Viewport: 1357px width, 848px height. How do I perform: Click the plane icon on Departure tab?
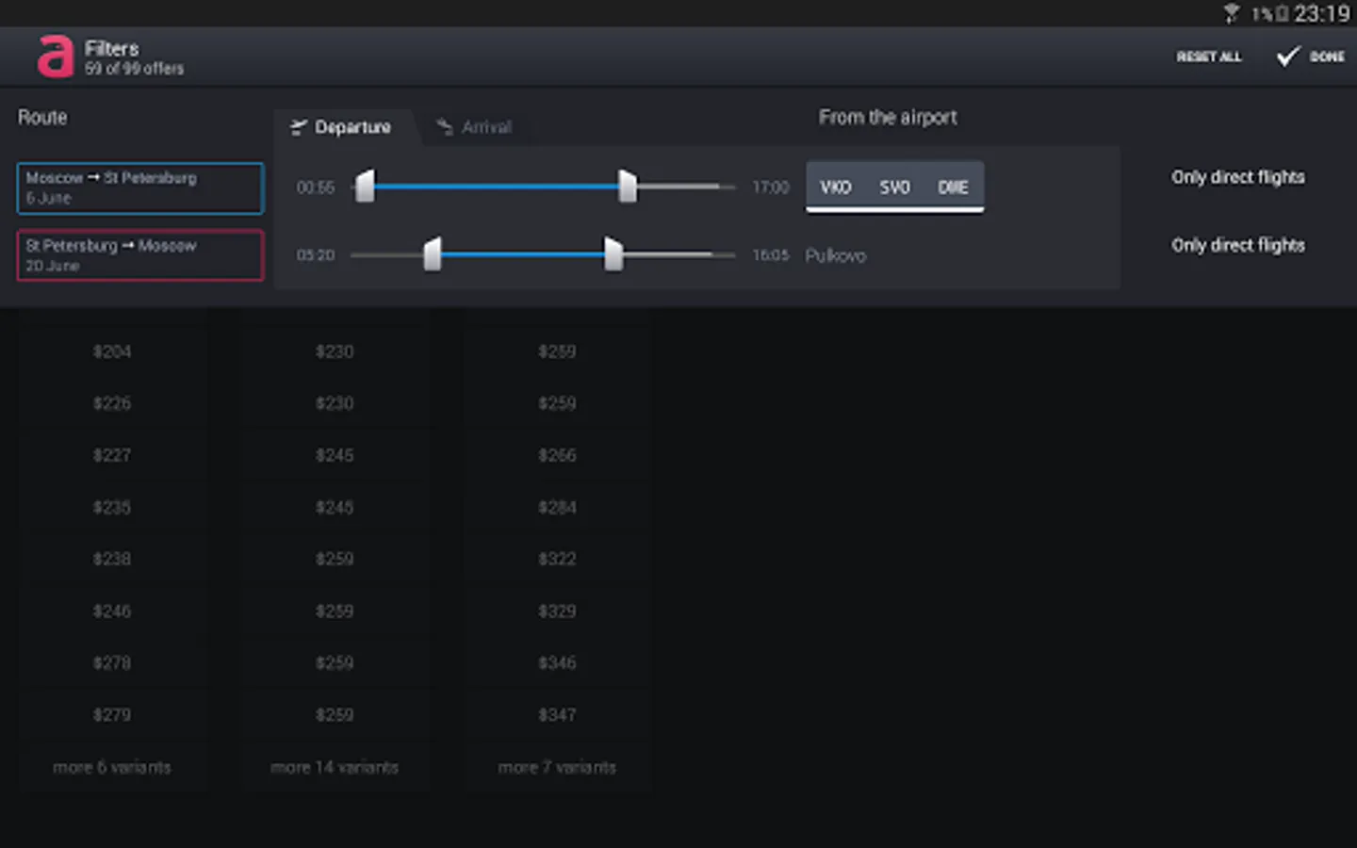click(x=299, y=127)
